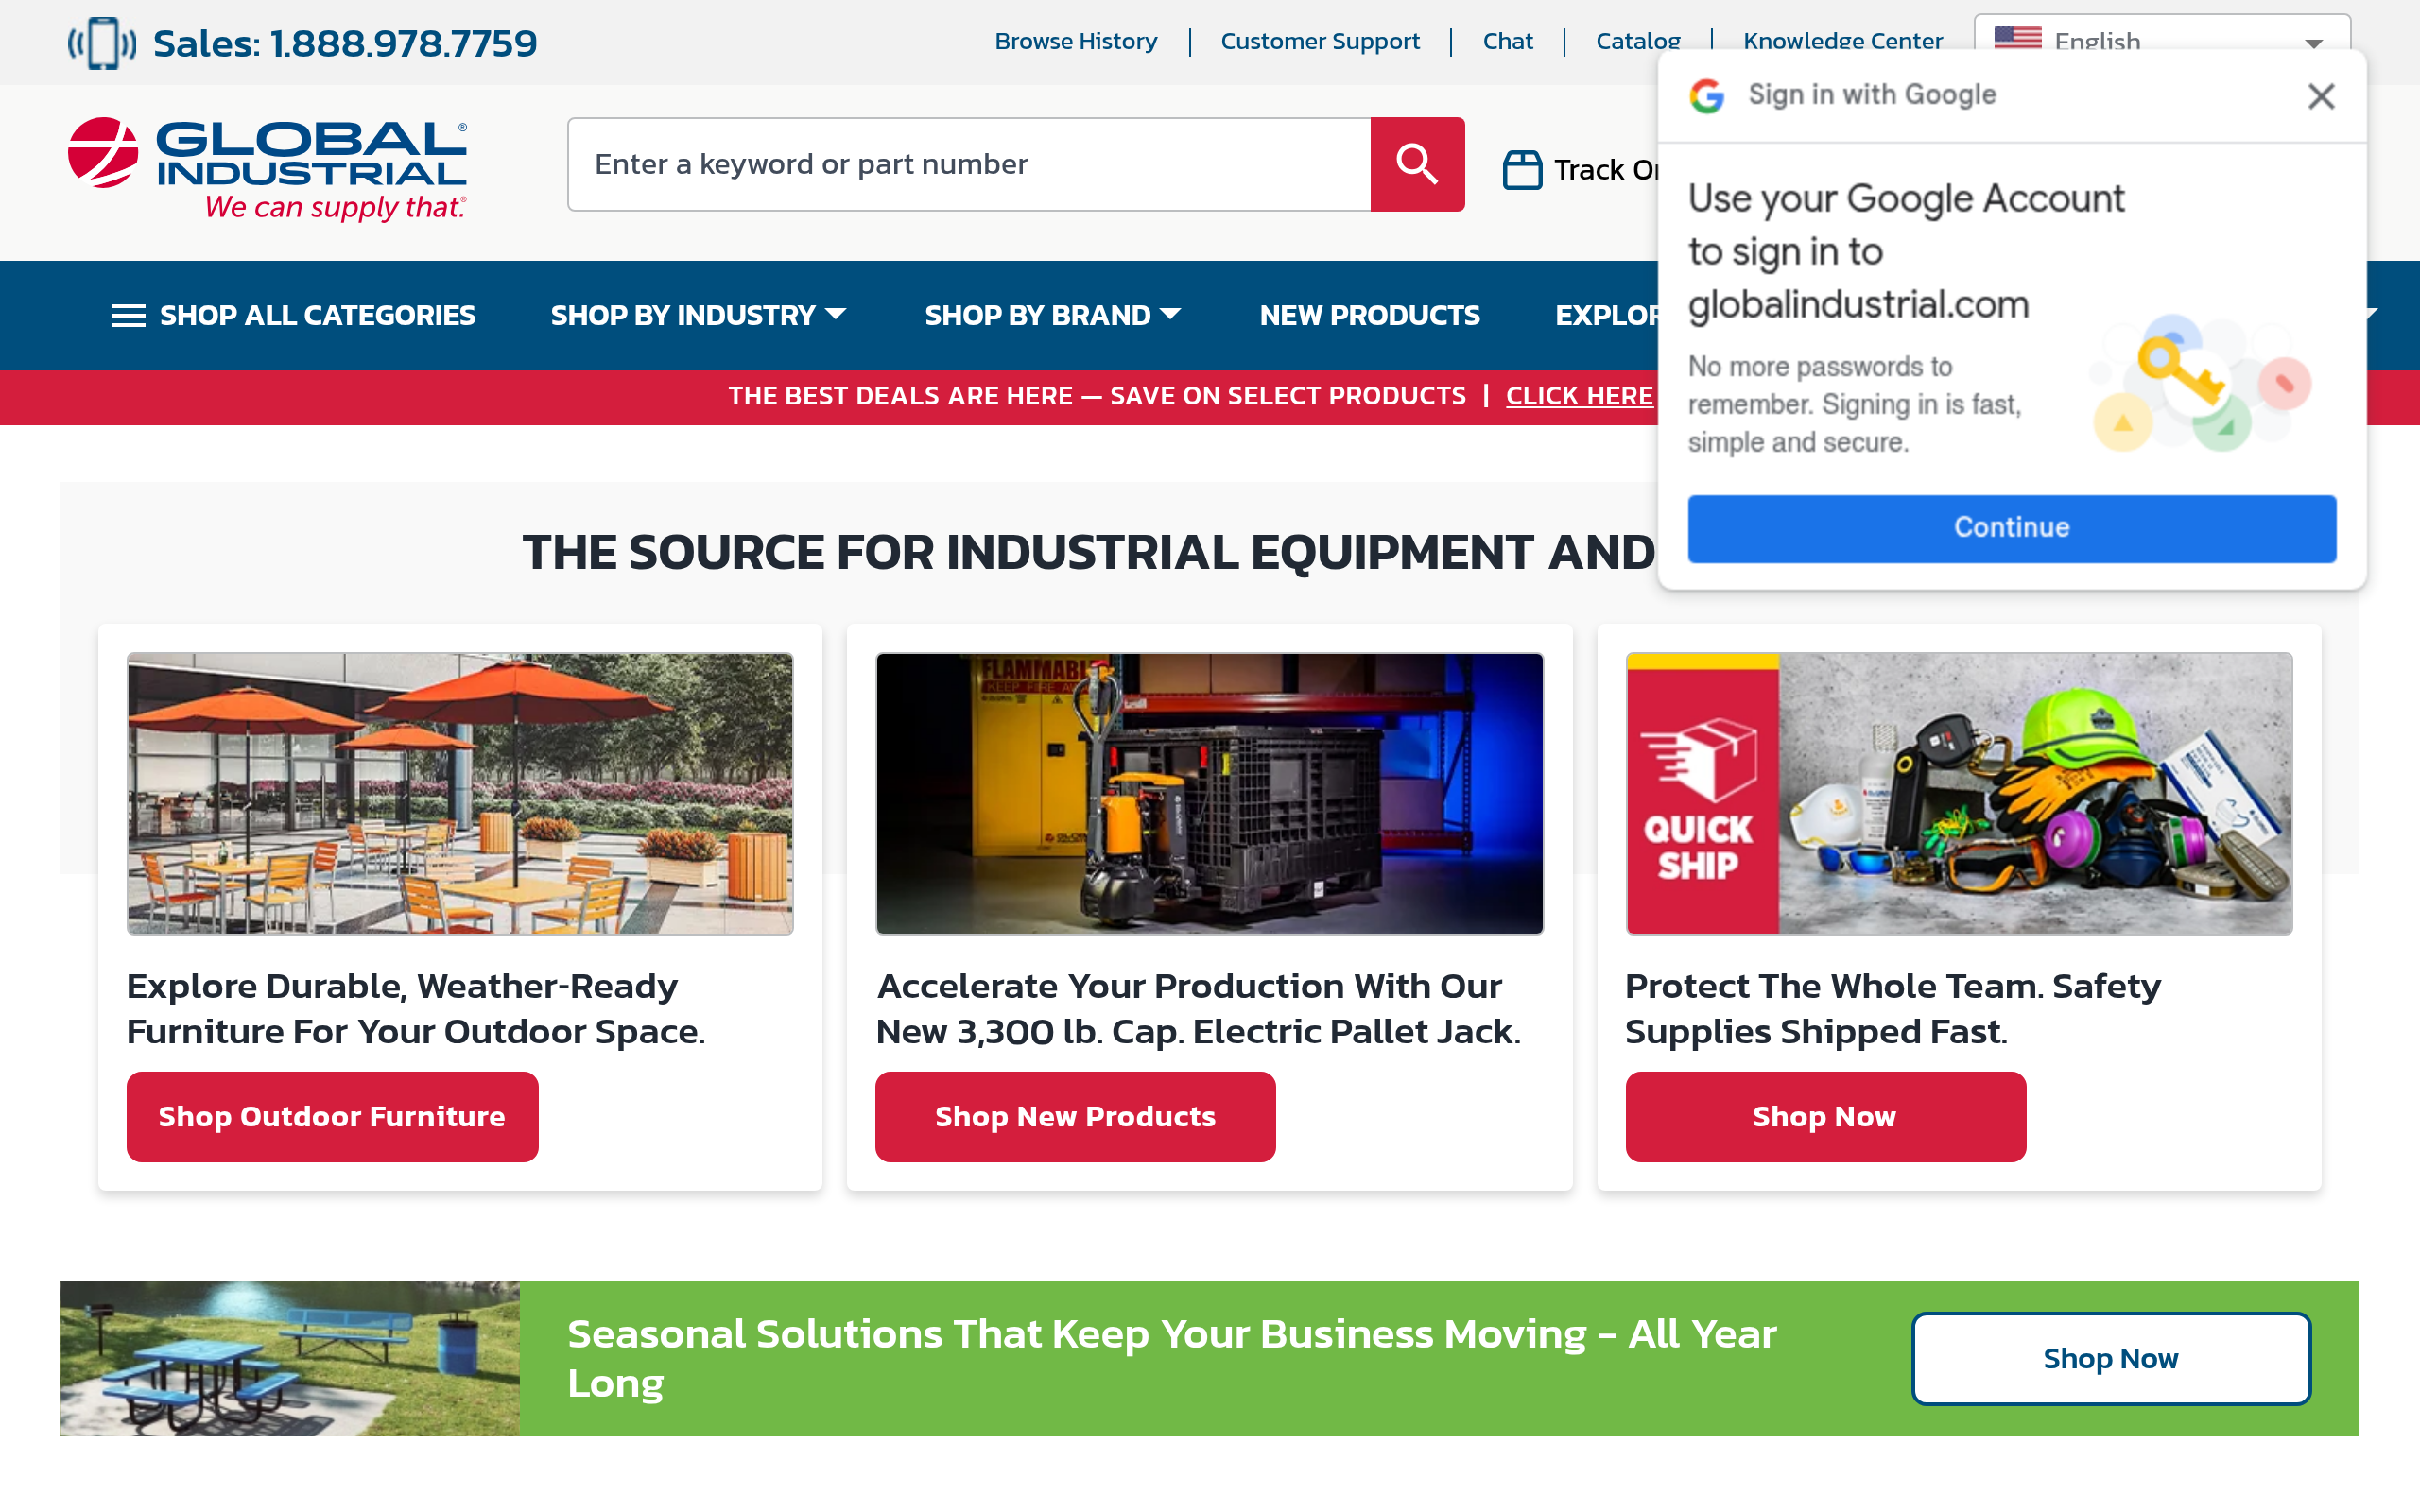2420x1512 pixels.
Task: Open the outdoor patio furniture image
Action: tap(460, 793)
